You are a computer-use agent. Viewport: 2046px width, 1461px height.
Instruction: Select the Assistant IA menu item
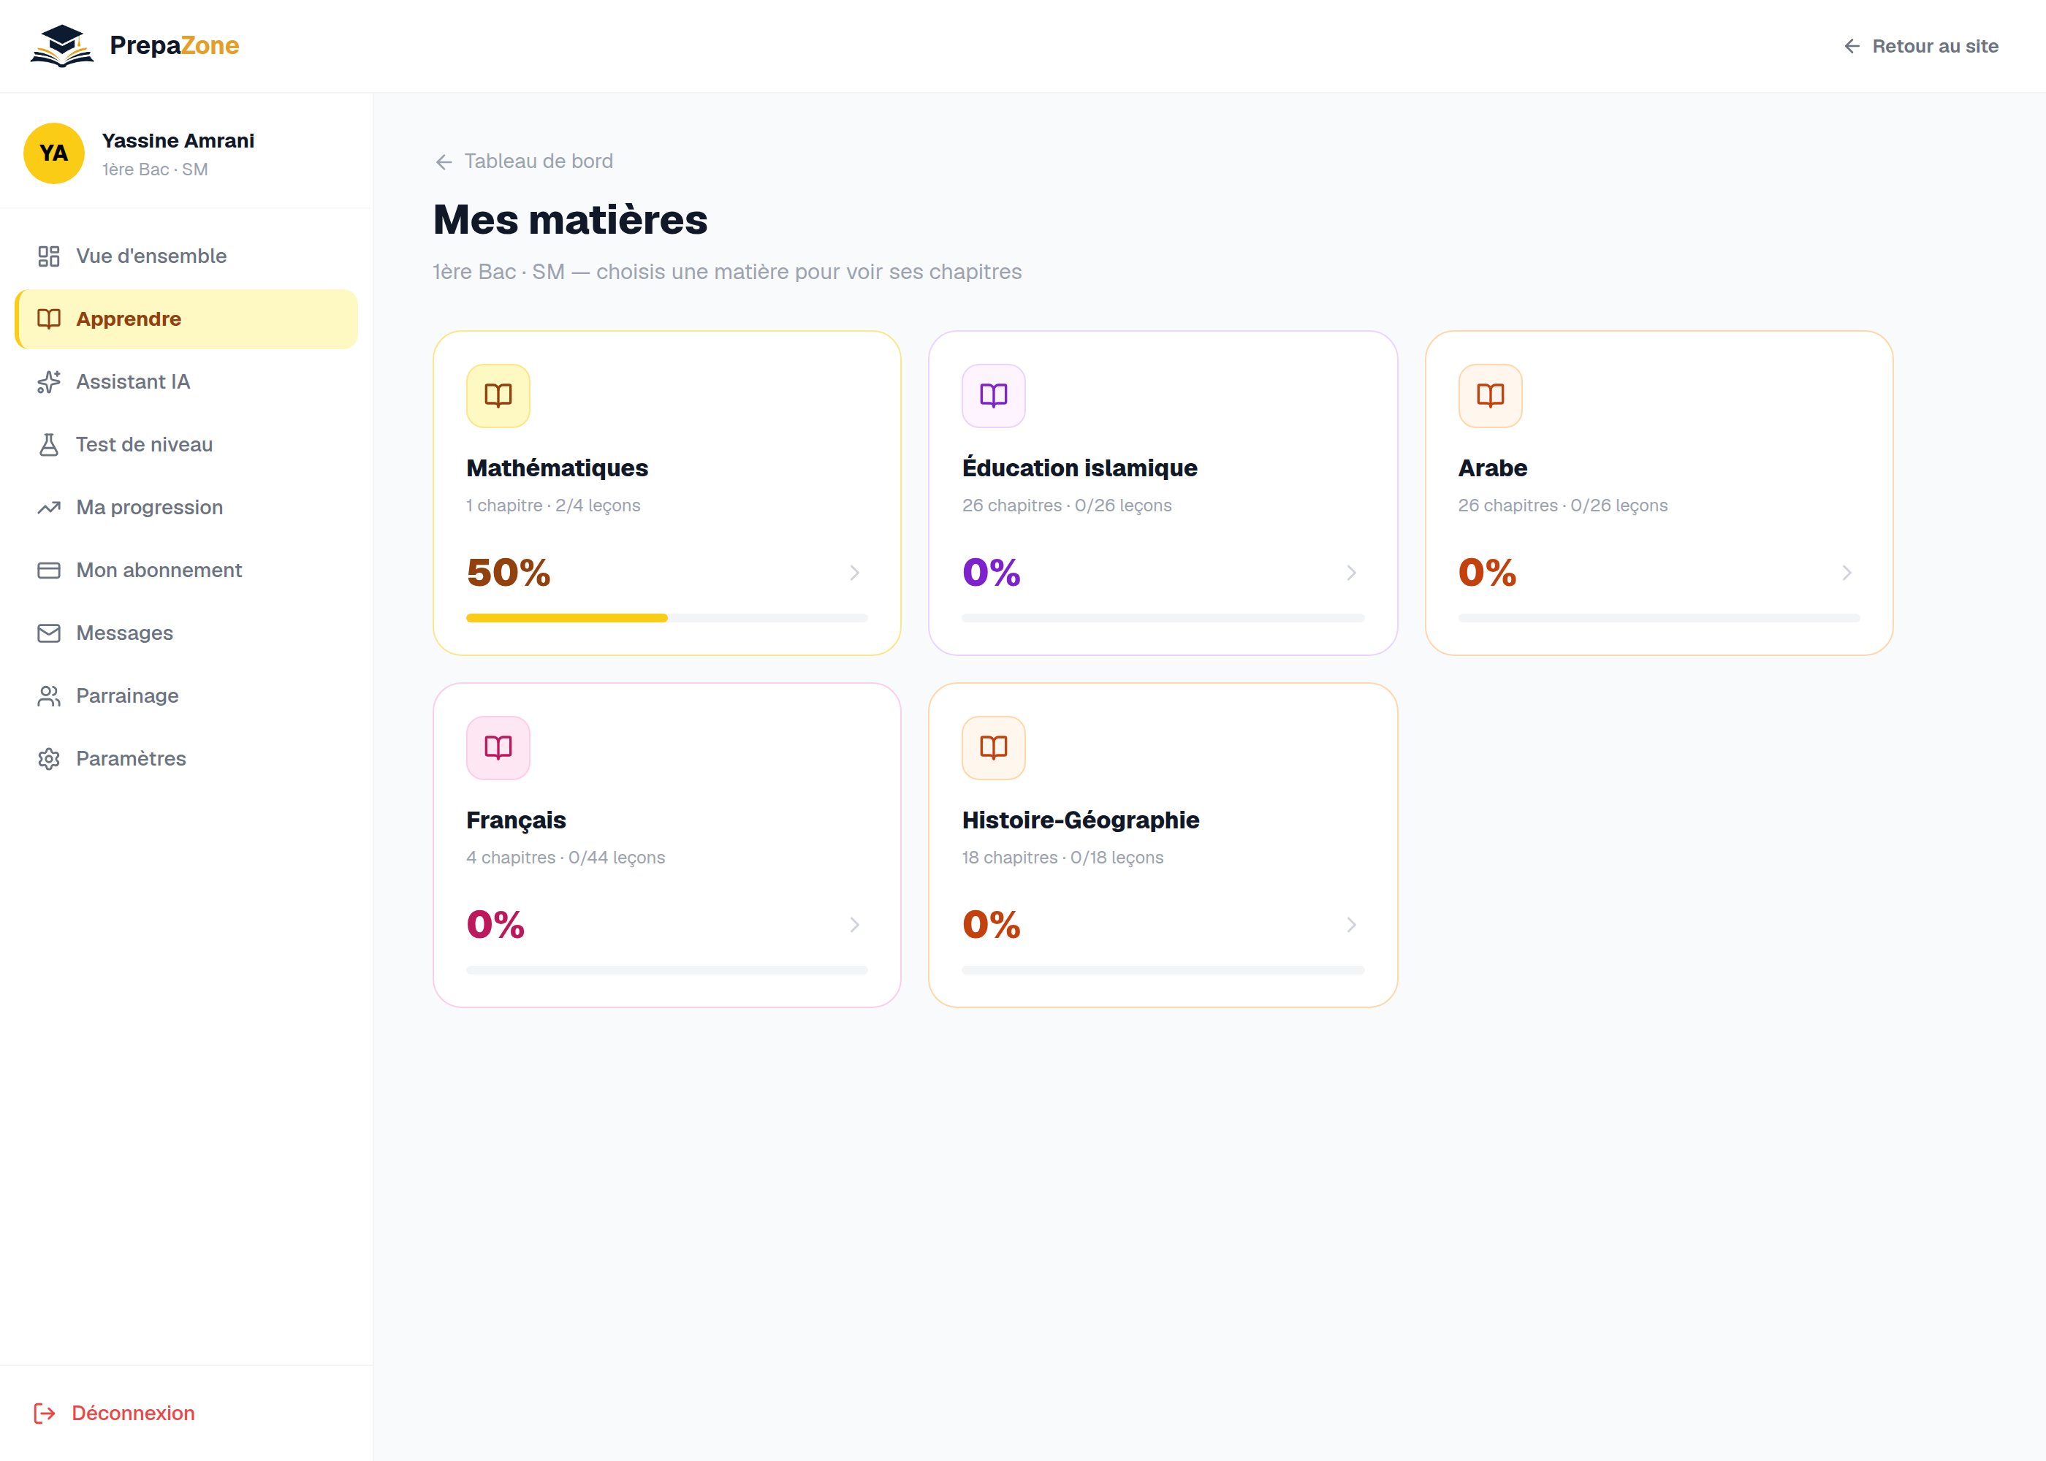(186, 381)
